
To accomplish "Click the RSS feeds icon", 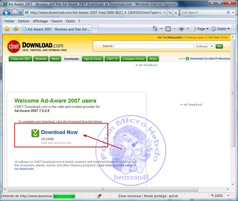I will click(x=168, y=29).
